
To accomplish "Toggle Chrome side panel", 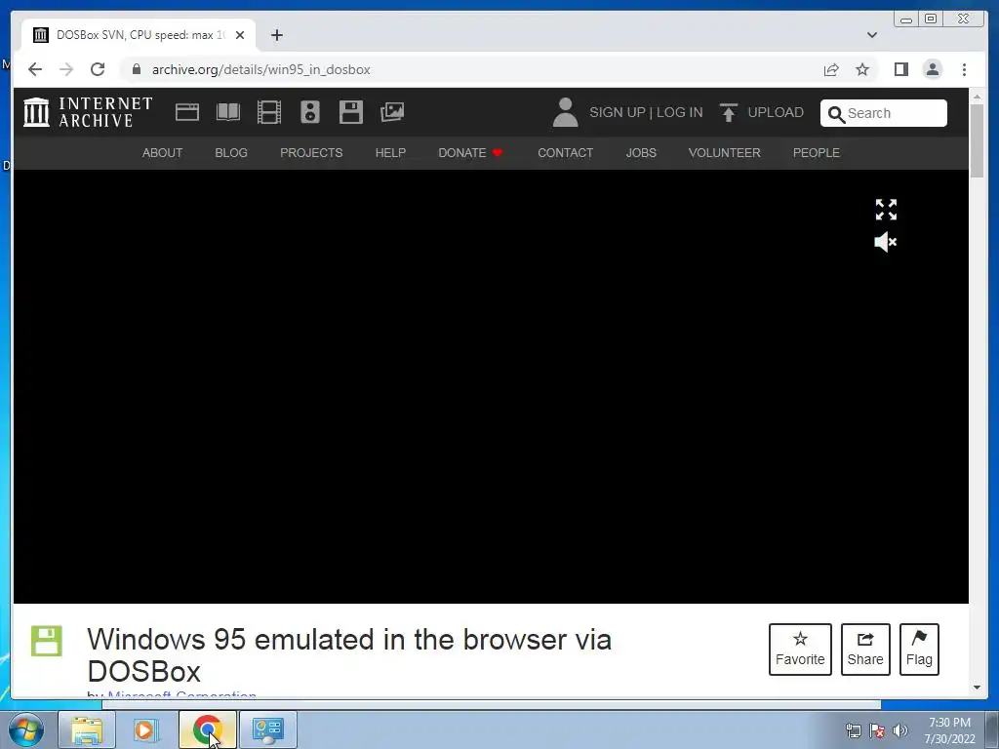I will pos(900,69).
